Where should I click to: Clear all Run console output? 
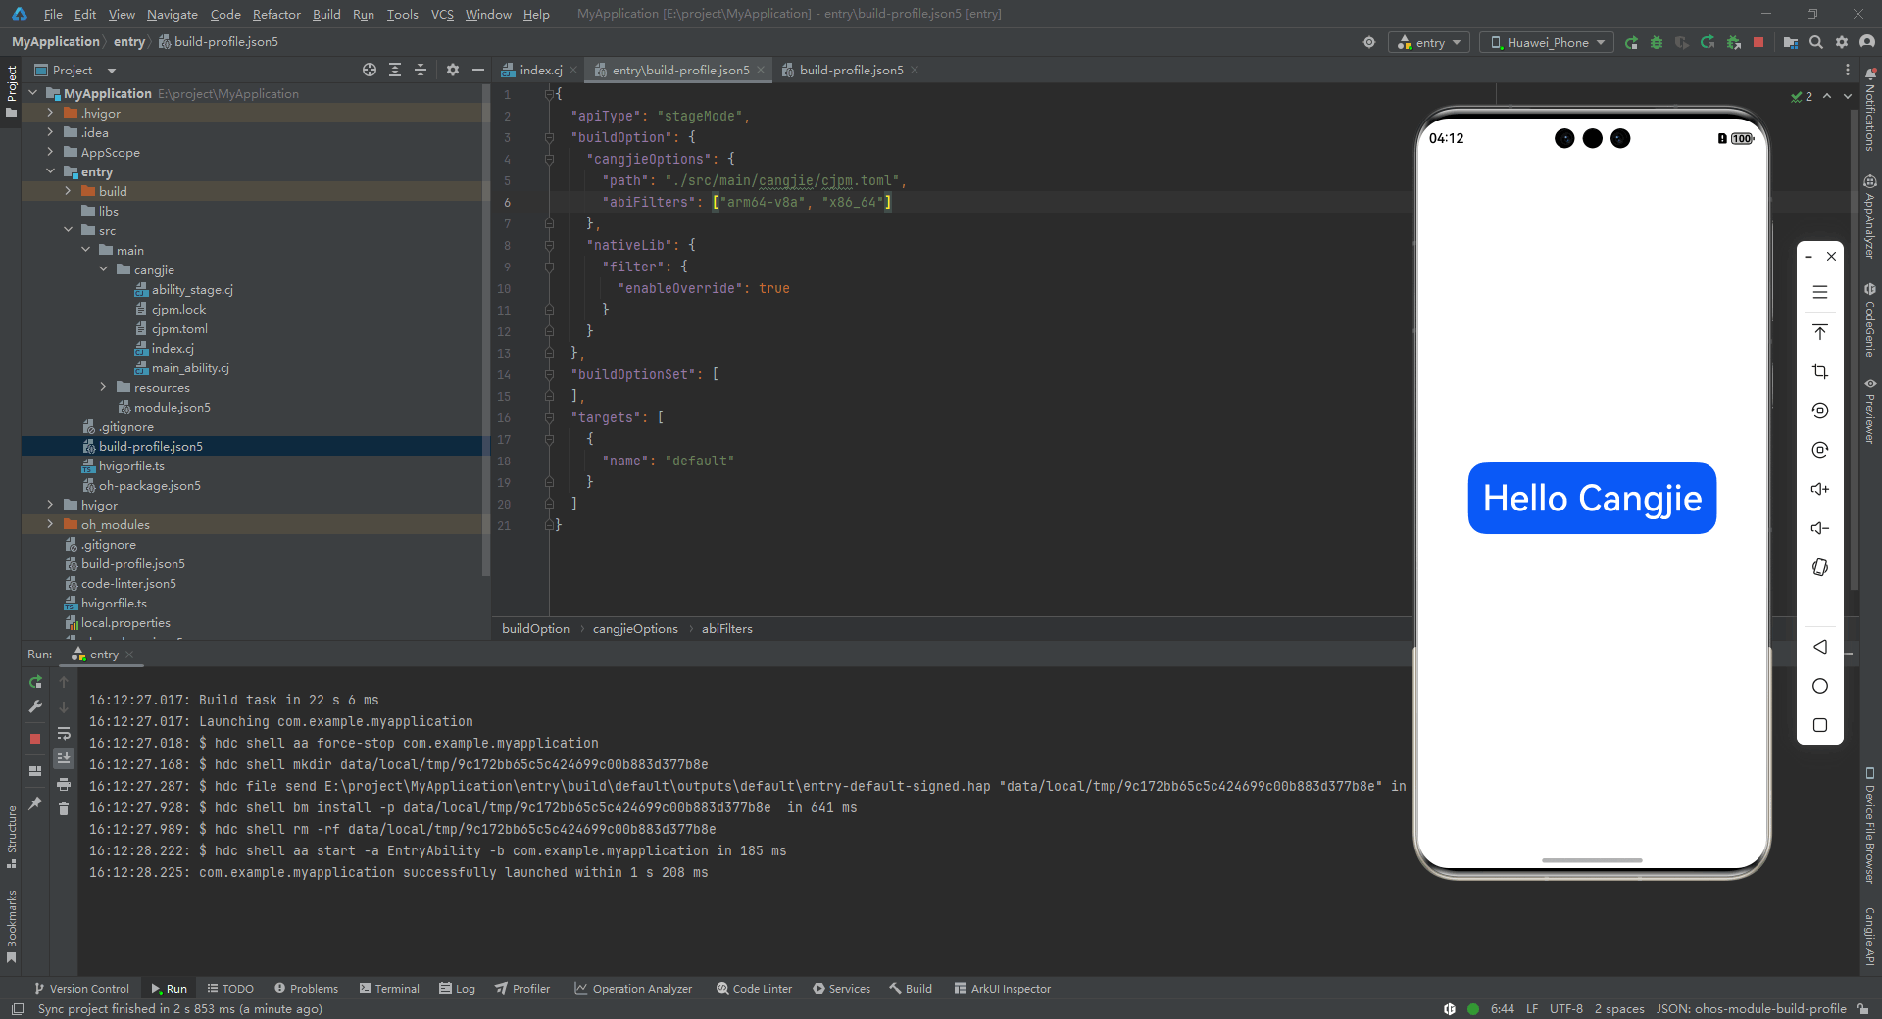click(64, 809)
